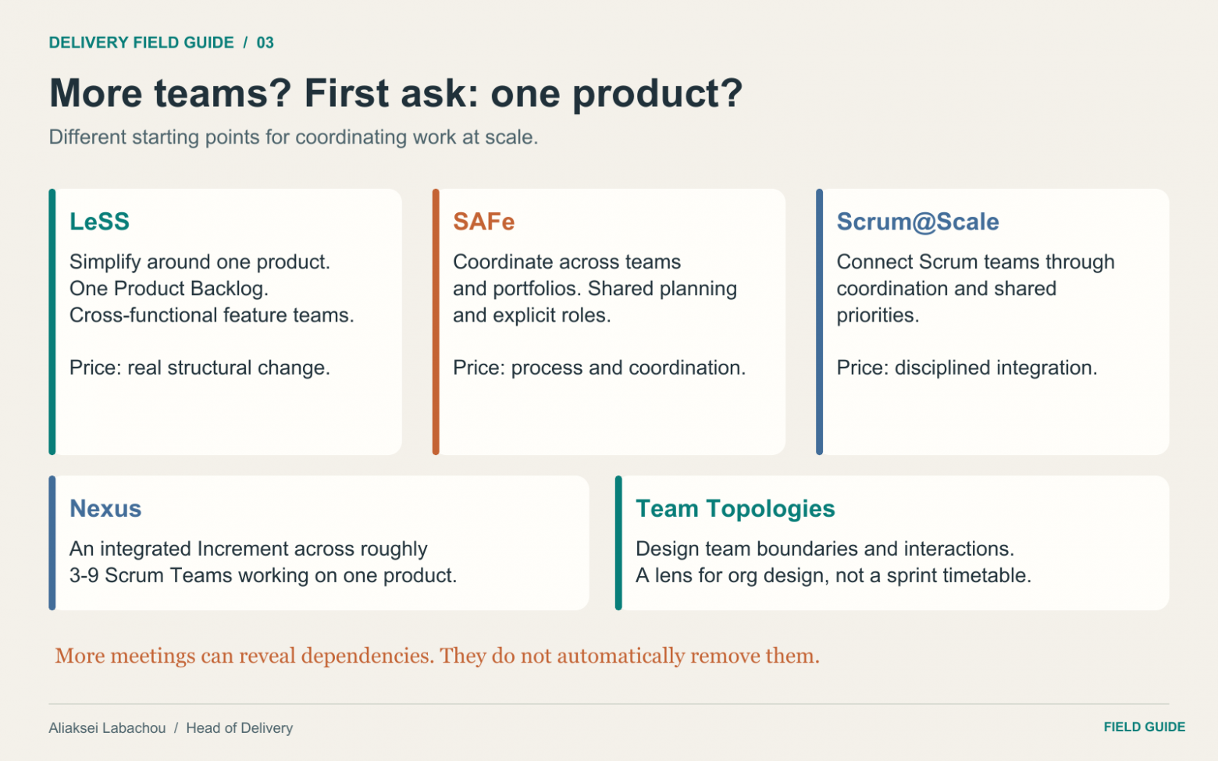Click the 'FIELD GUIDE' footer label

click(1144, 727)
